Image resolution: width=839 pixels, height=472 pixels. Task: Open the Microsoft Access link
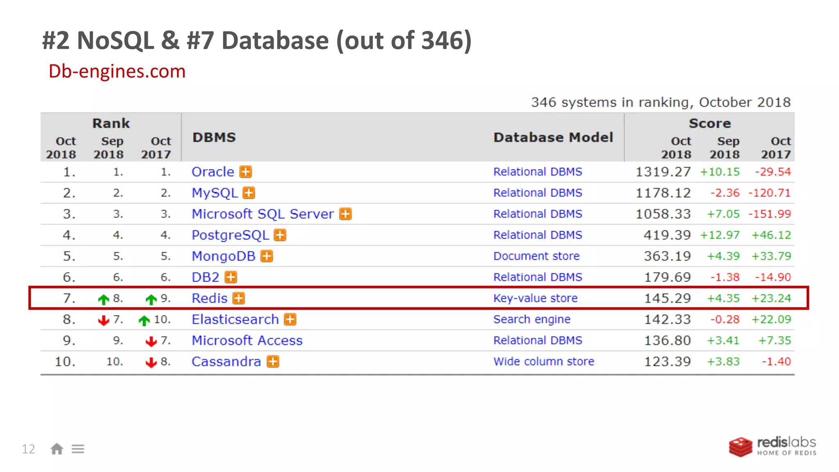coord(247,340)
